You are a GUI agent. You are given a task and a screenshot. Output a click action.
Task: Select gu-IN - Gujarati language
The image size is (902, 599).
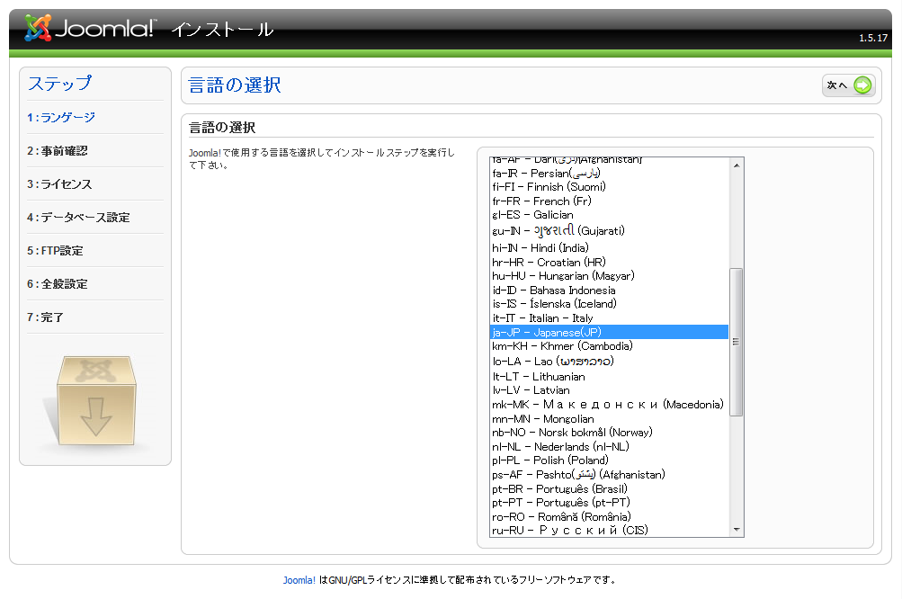[x=609, y=231]
